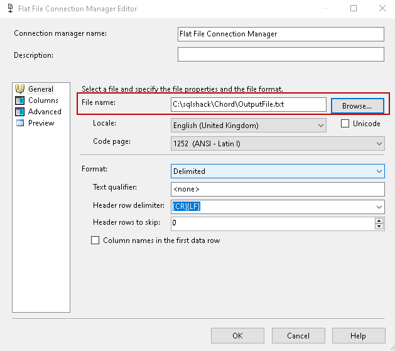
Task: Click into the Description text box
Action: coord(280,55)
